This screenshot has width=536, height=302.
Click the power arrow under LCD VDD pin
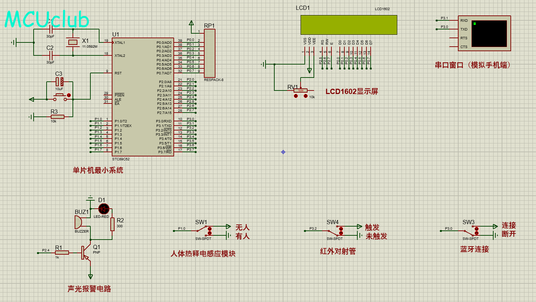(309, 71)
